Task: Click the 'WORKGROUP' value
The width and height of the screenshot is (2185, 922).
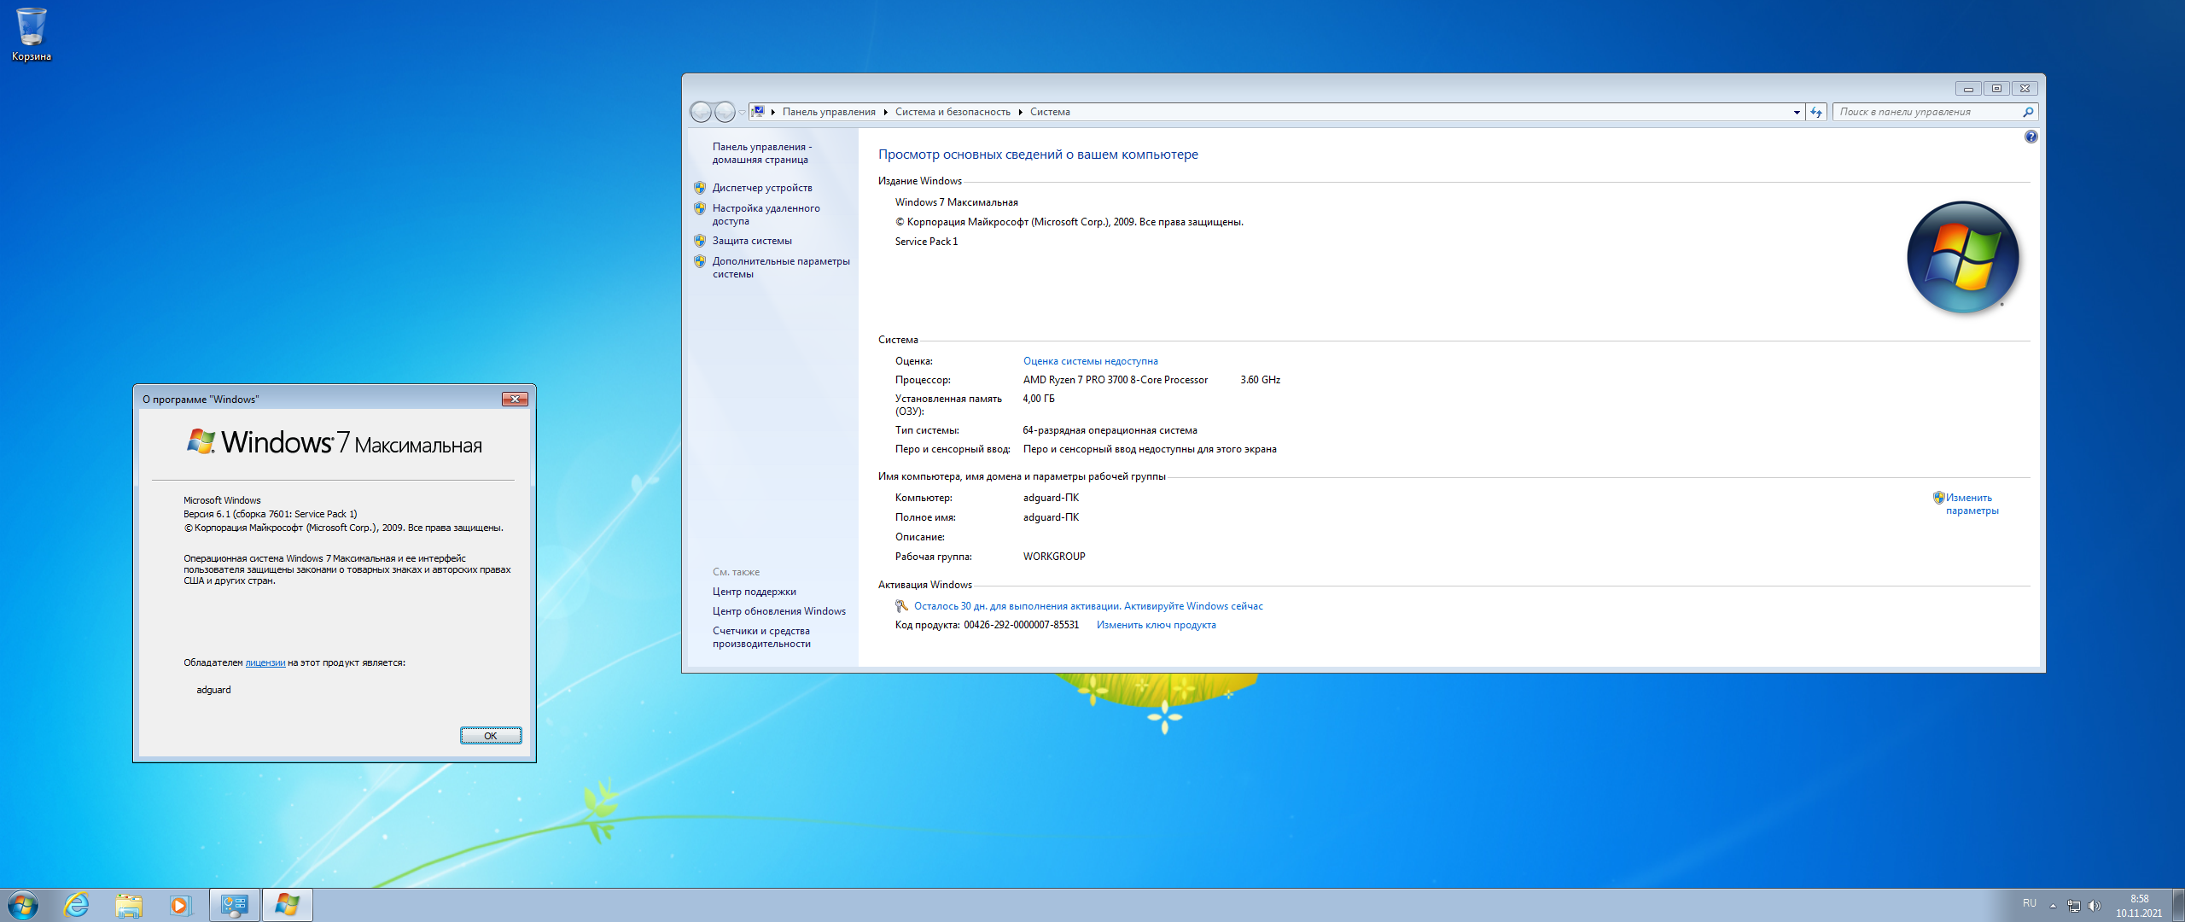Action: pyautogui.click(x=1054, y=557)
